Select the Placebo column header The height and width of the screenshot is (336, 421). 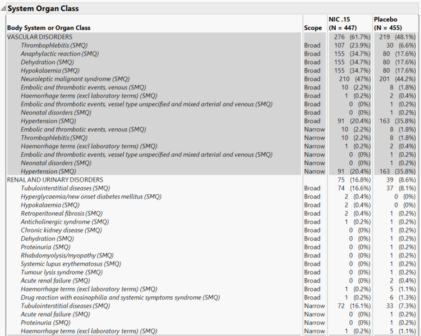coord(386,19)
